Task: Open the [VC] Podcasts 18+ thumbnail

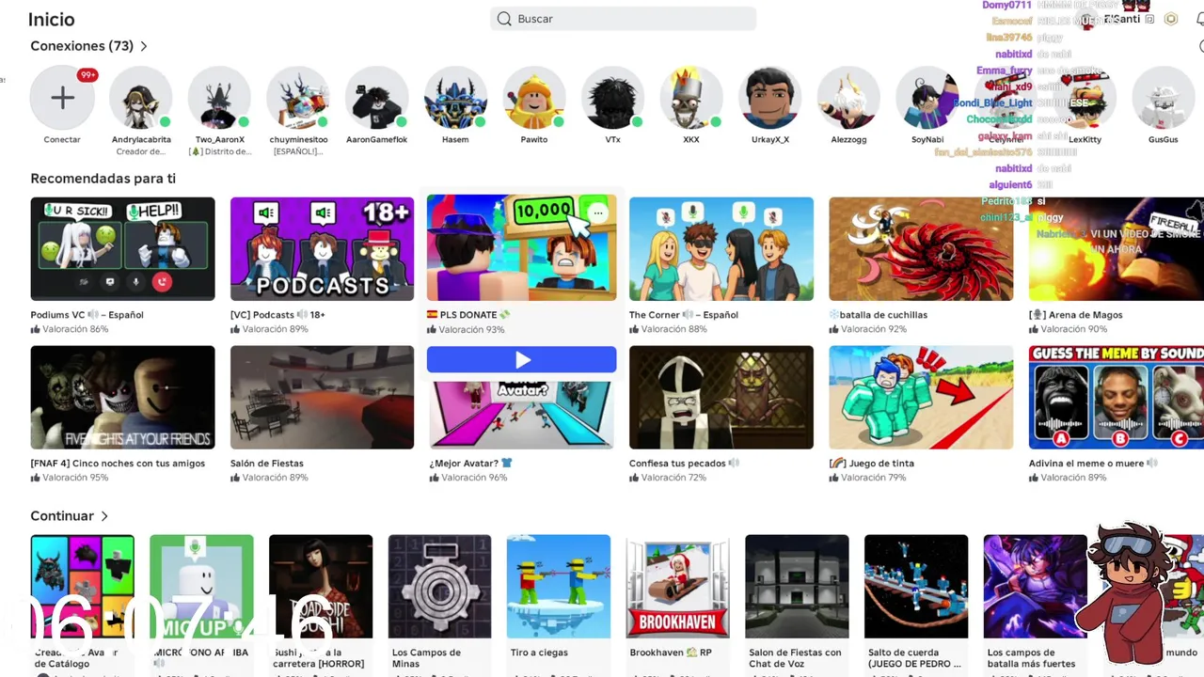Action: click(x=322, y=248)
